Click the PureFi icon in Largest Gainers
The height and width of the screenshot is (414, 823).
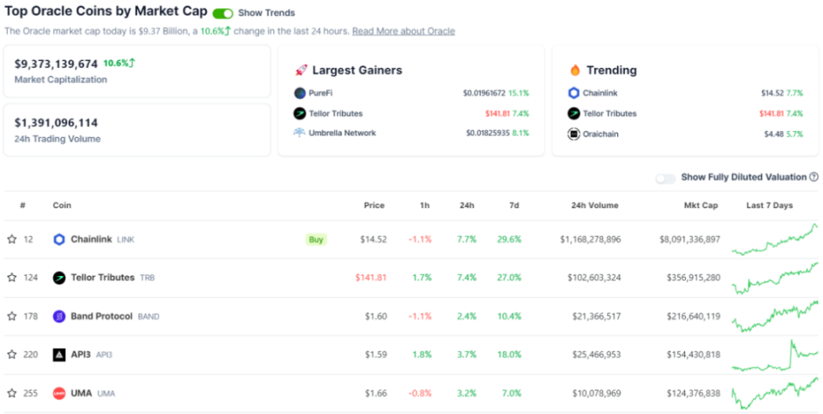point(300,93)
